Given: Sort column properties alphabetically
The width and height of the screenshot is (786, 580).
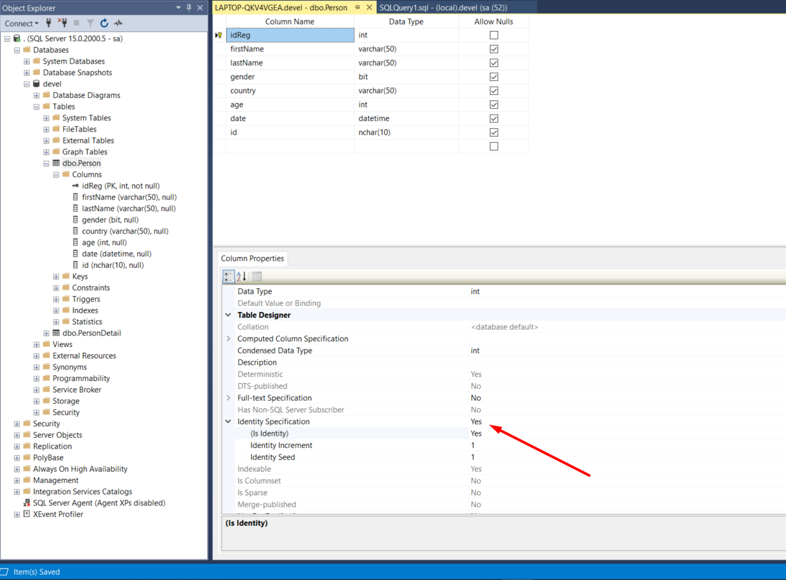Looking at the screenshot, I should 241,277.
